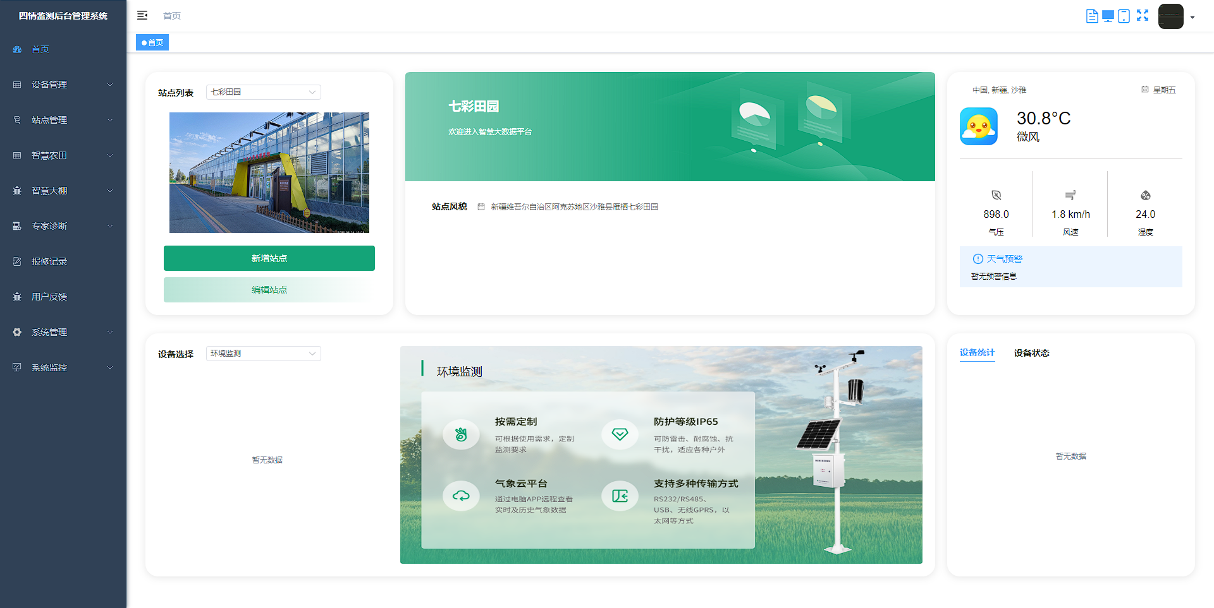
Task: Open the 设备选择 dropdown showing 环境监测
Action: coord(263,354)
